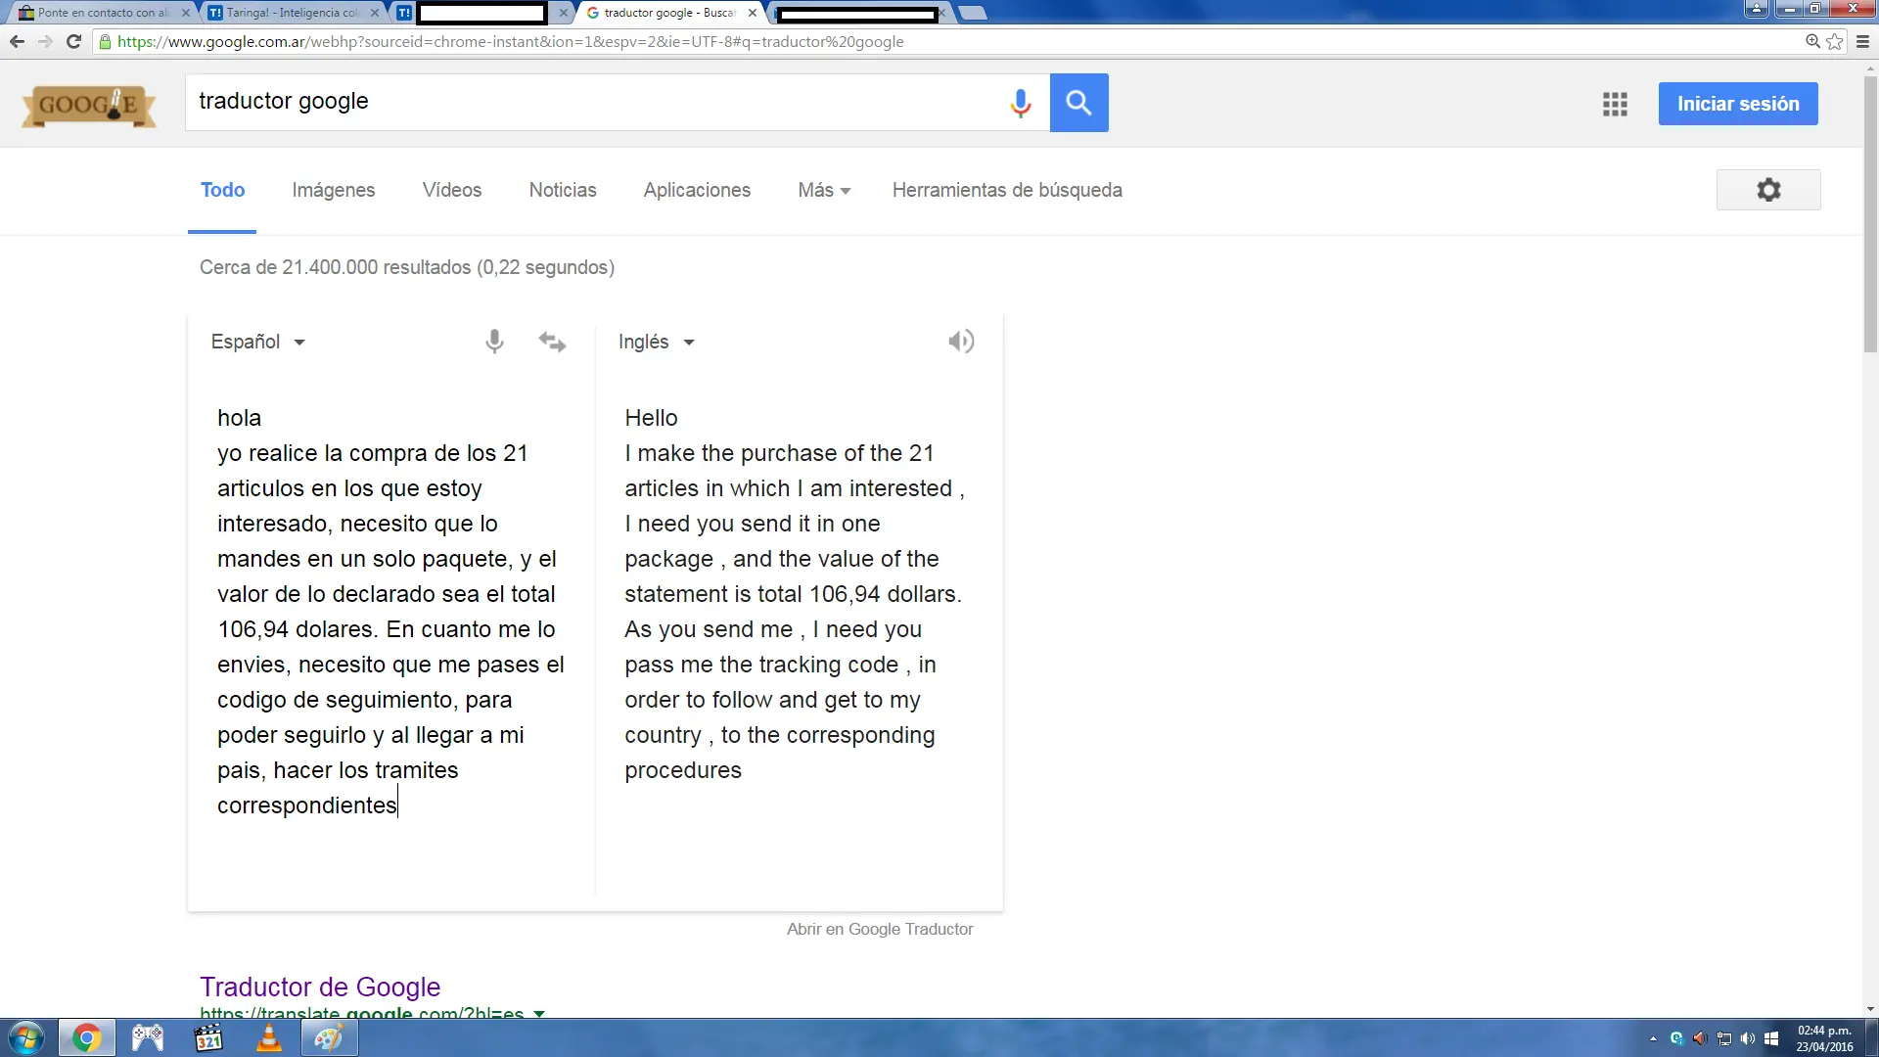The height and width of the screenshot is (1057, 1879).
Task: Close the Taringa! Inteligencia tab
Action: click(x=375, y=13)
